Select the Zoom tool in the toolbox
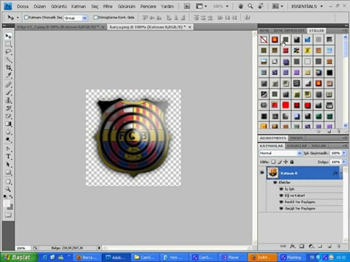350x262 pixels. (8, 189)
